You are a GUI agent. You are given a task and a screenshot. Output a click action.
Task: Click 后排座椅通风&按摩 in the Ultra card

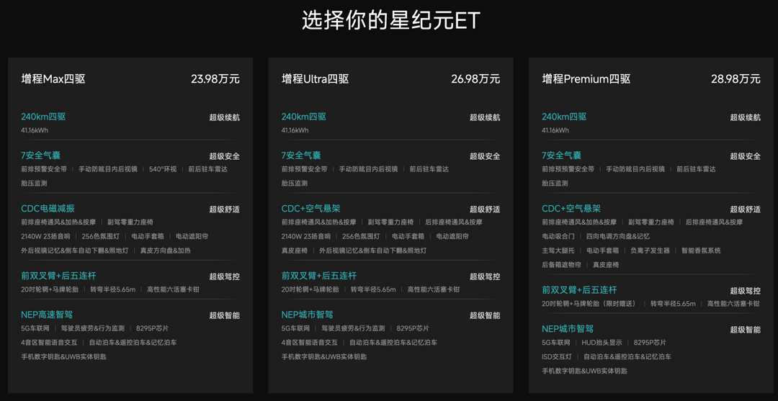point(454,222)
